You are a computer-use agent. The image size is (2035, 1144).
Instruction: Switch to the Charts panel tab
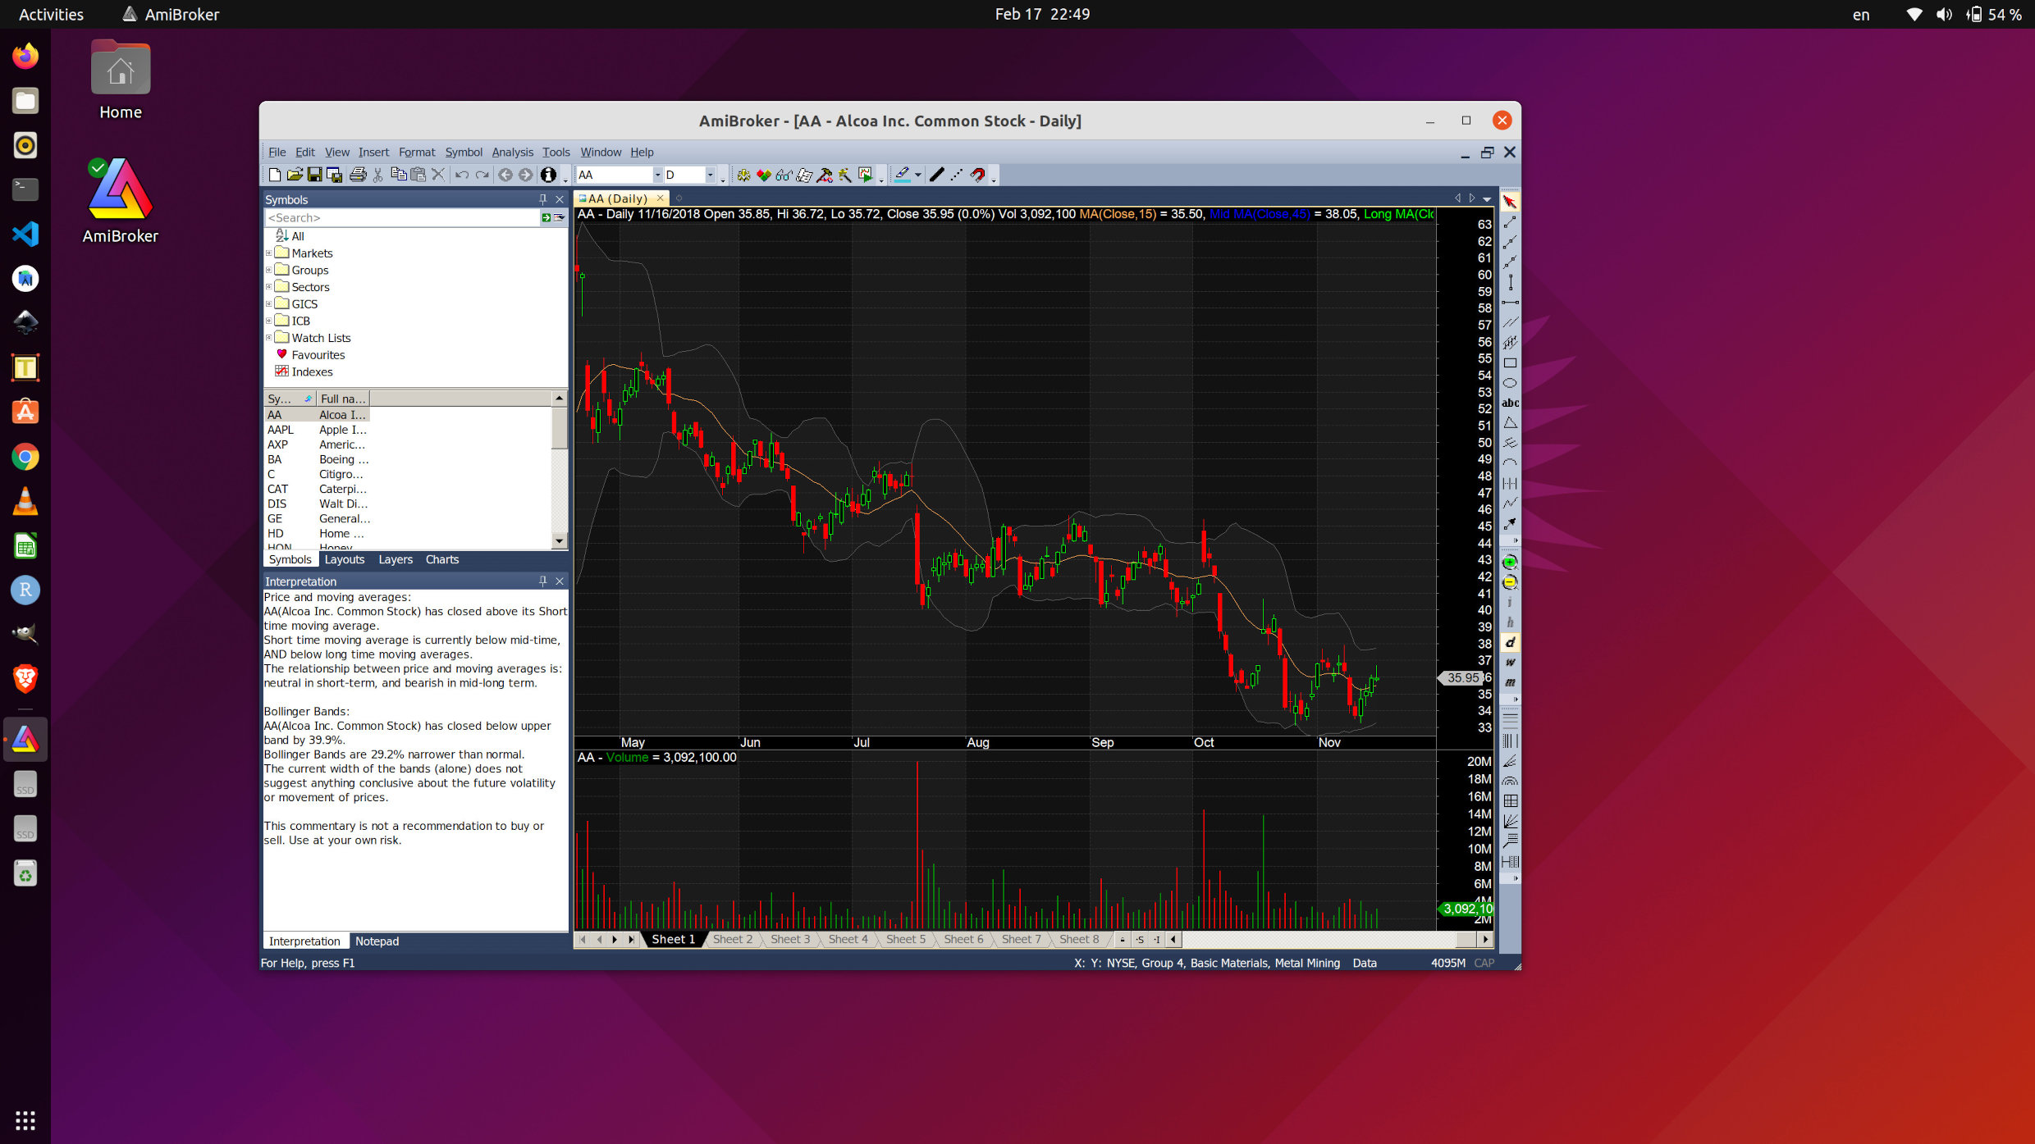(441, 559)
